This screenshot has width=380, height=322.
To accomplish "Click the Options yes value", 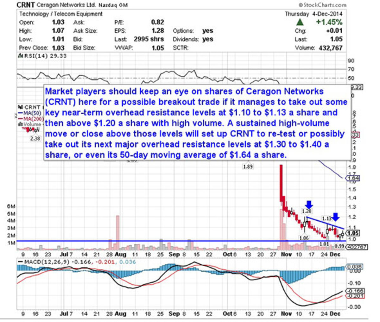I will 207,31.
